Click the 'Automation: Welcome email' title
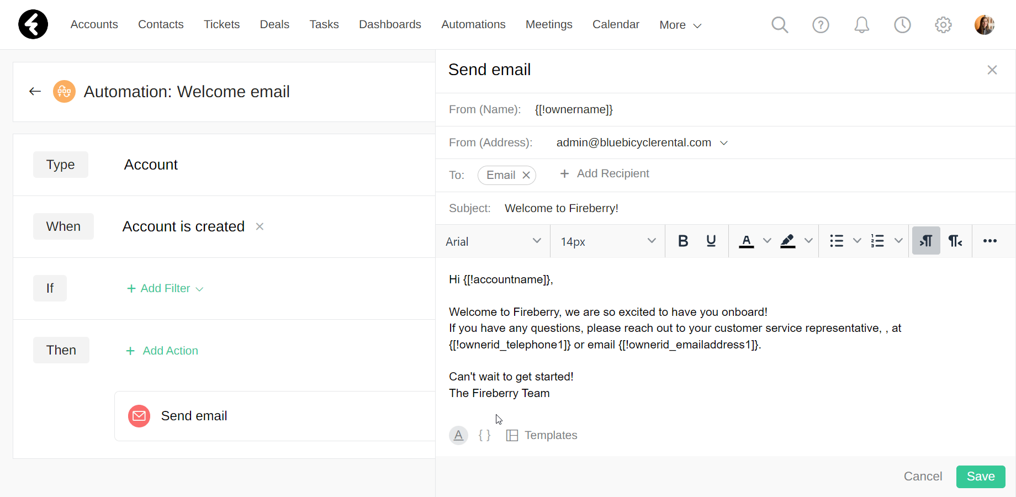 tap(187, 92)
